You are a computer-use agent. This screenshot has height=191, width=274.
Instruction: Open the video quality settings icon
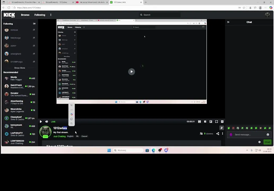(222, 122)
